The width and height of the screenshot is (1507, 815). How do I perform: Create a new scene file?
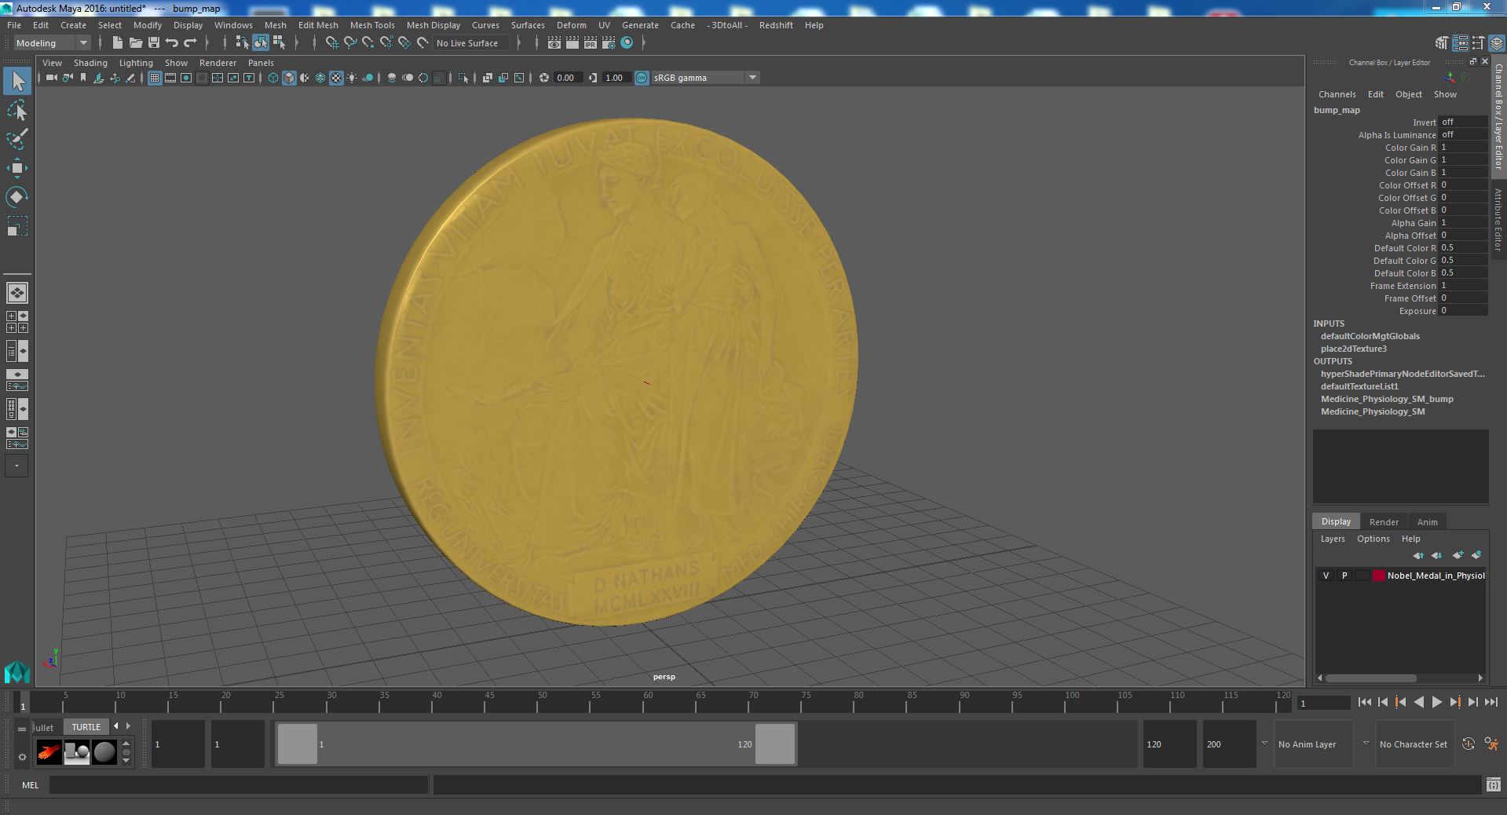pyautogui.click(x=117, y=43)
